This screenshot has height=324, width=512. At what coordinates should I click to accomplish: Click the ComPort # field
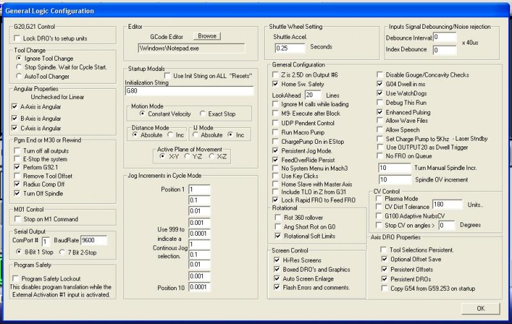point(45,241)
